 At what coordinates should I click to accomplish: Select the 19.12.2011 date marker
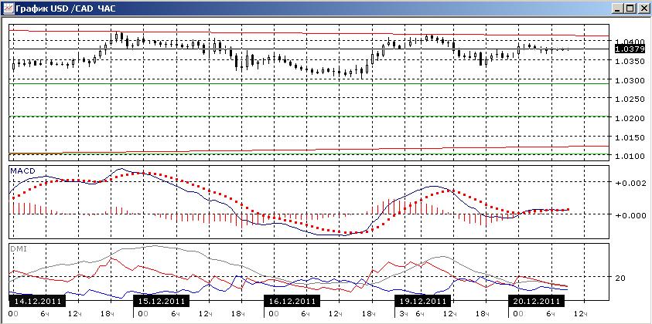click(423, 301)
